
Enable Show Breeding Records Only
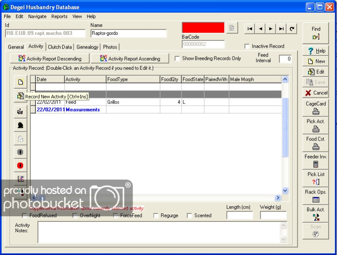[x=177, y=58]
